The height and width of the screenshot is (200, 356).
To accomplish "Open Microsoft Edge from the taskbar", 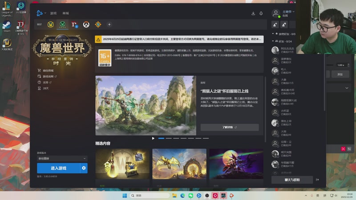I will pyautogui.click(x=182, y=196).
